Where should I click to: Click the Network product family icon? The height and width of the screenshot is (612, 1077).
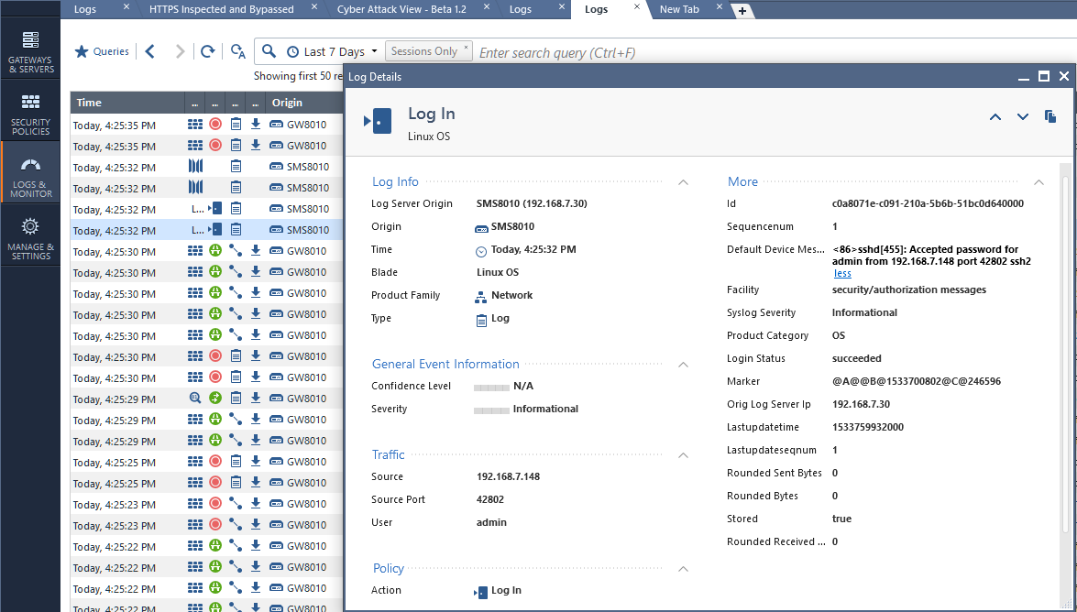click(481, 297)
